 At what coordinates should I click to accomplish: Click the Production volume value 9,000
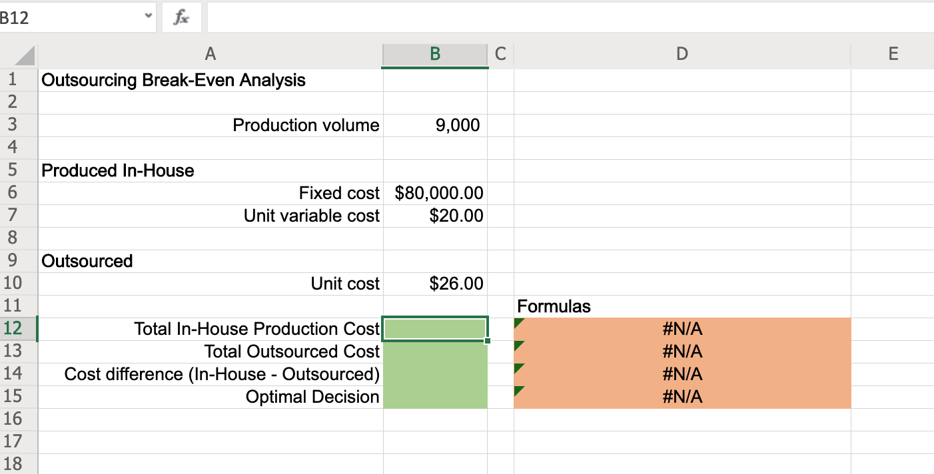(x=434, y=124)
